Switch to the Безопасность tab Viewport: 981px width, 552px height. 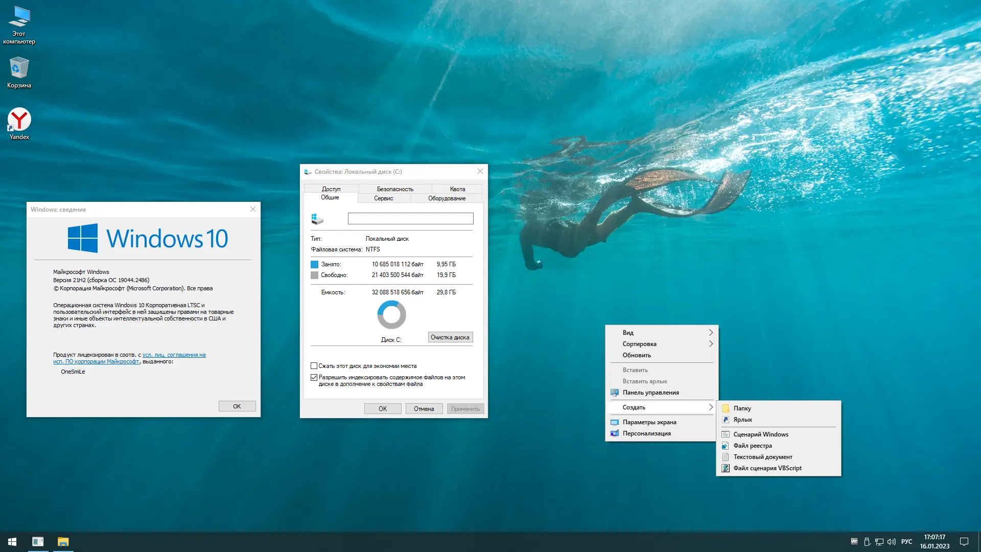click(395, 189)
